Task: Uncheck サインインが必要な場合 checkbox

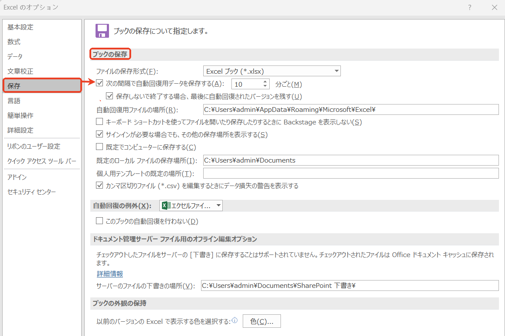Action: pos(99,134)
